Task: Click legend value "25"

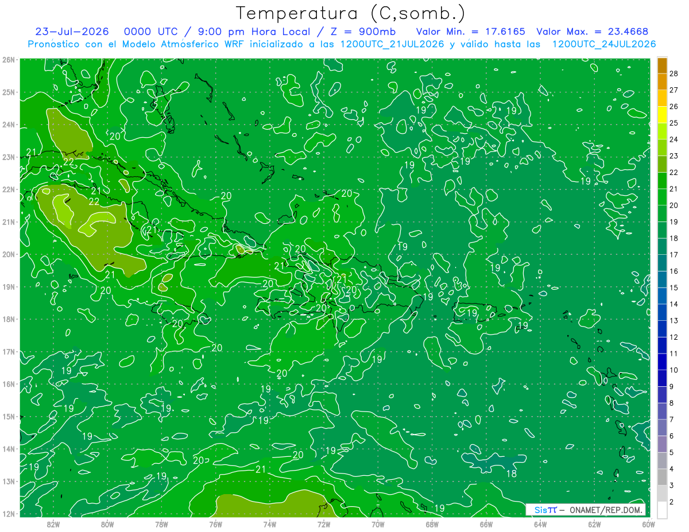Action: tap(673, 123)
